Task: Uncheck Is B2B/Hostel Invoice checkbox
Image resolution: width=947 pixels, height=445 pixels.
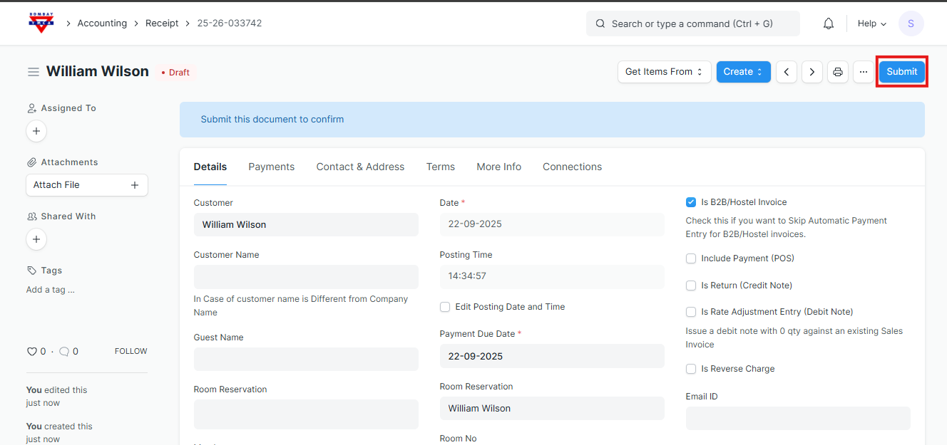Action: pyautogui.click(x=690, y=202)
